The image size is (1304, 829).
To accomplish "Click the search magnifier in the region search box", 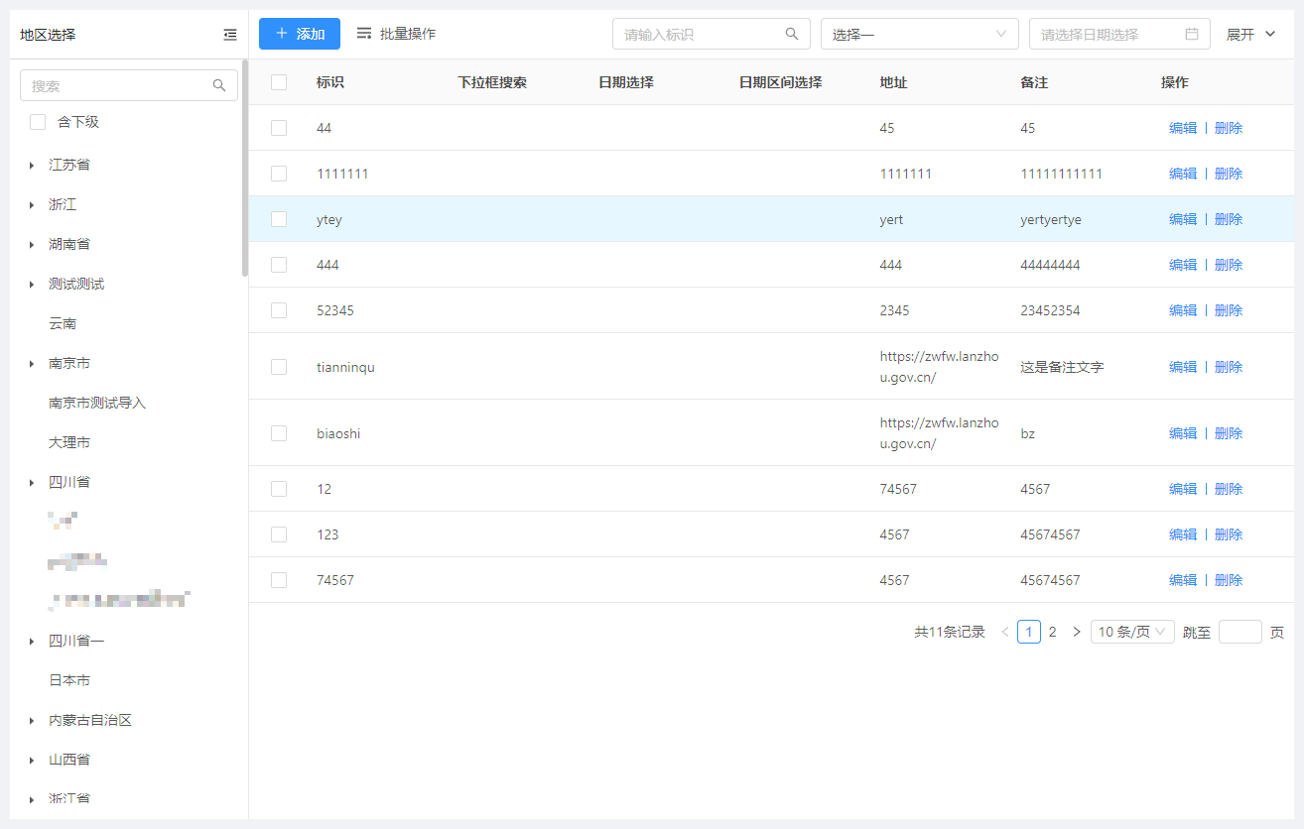I will pos(219,86).
